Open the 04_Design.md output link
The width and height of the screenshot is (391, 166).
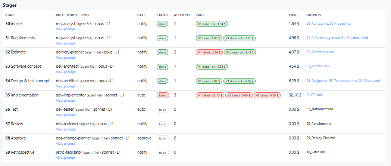317,81
